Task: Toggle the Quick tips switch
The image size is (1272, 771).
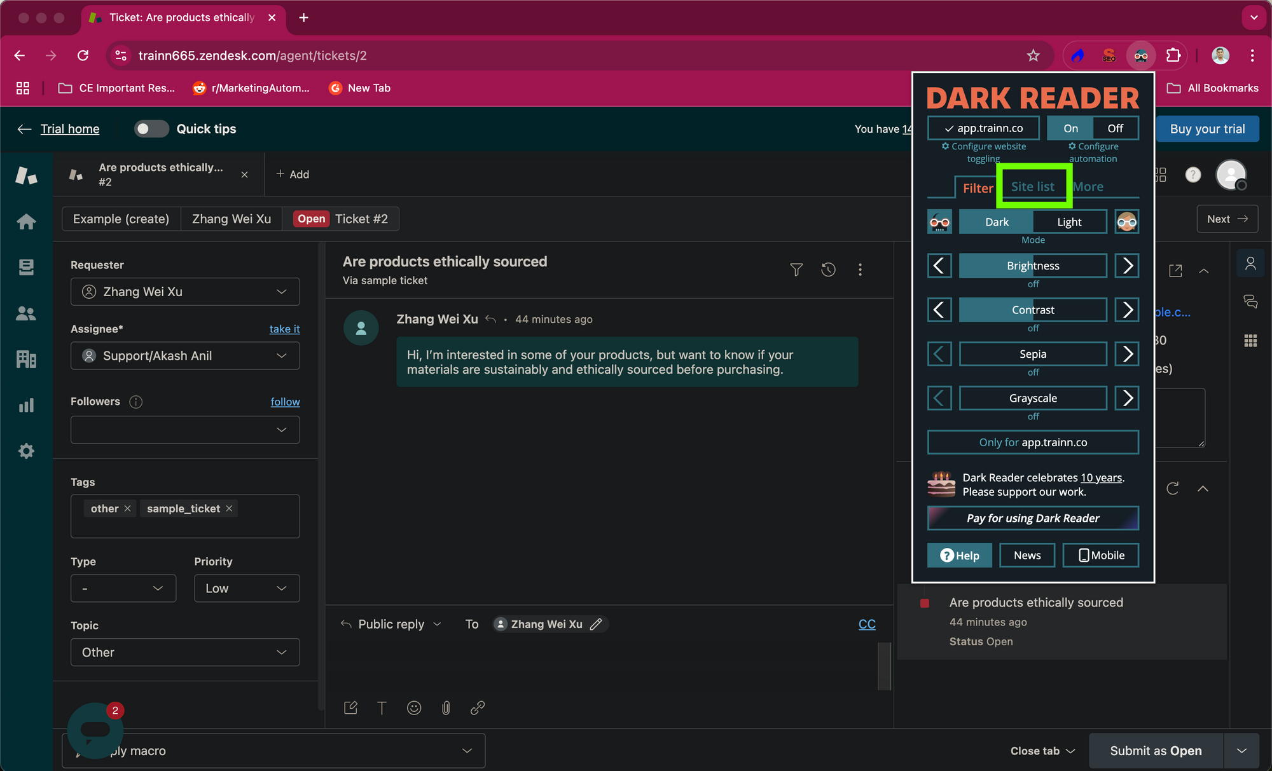Action: pos(151,128)
